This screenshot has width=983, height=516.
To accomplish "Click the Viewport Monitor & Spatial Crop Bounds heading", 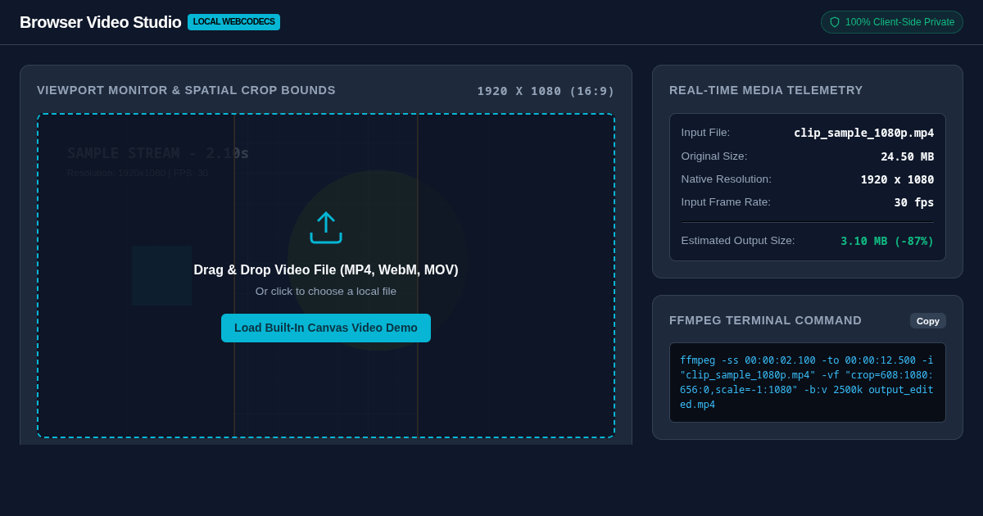I will 187,90.
